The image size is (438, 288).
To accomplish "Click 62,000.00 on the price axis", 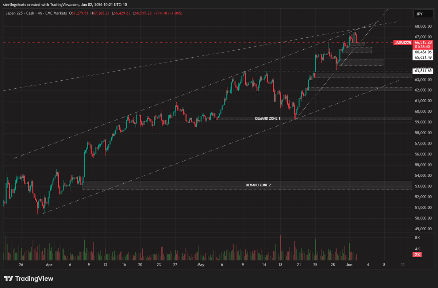I will tap(423, 90).
